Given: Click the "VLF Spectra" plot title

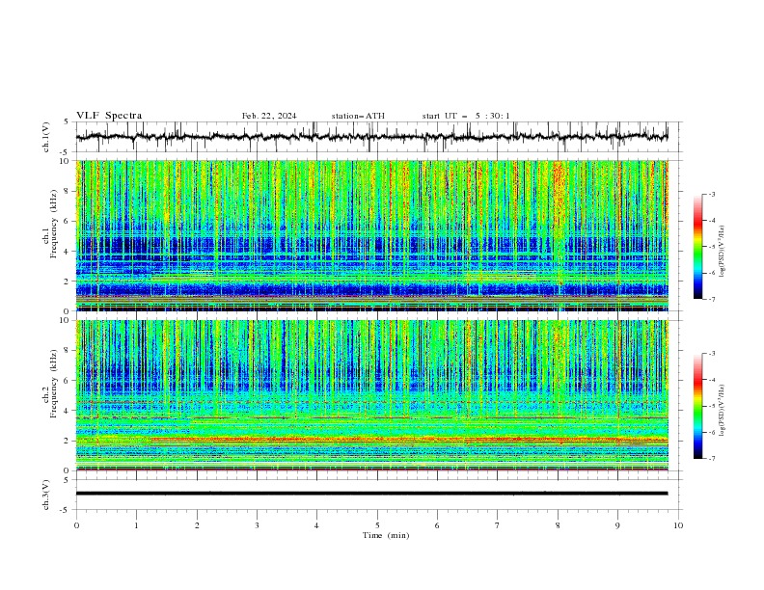Looking at the screenshot, I should coord(109,116).
